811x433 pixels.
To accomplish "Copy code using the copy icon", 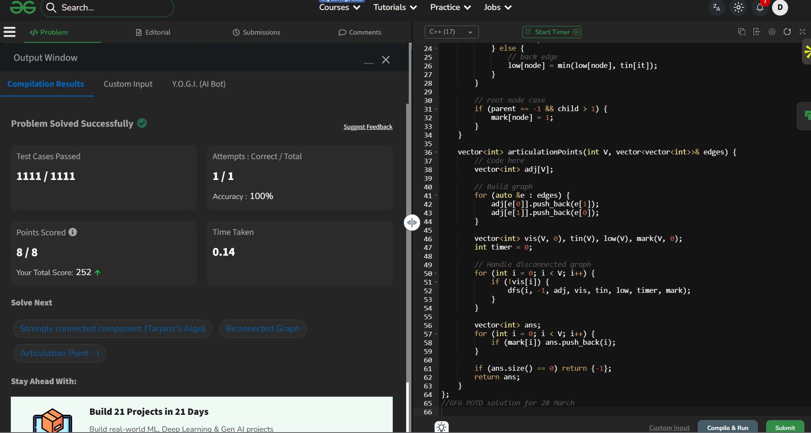I will point(741,32).
